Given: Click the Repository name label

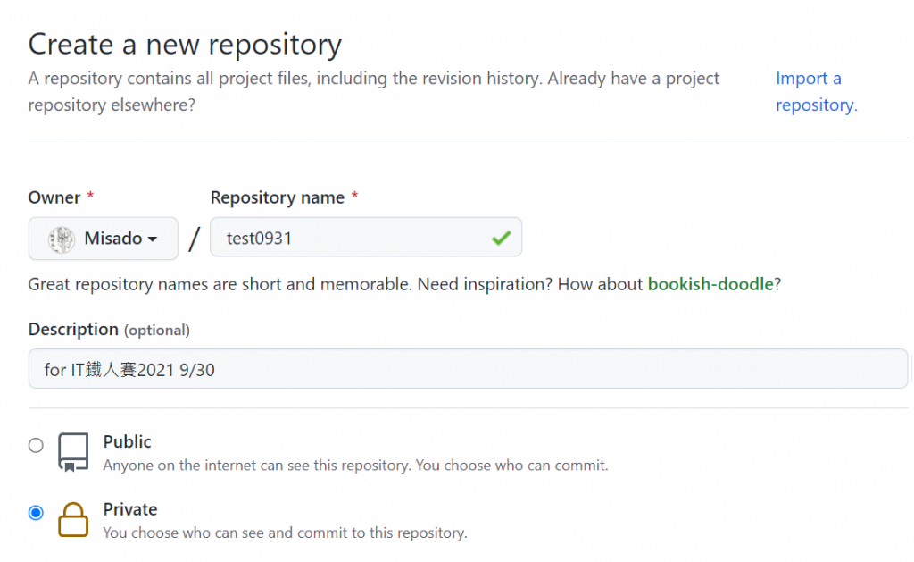Looking at the screenshot, I should (278, 197).
